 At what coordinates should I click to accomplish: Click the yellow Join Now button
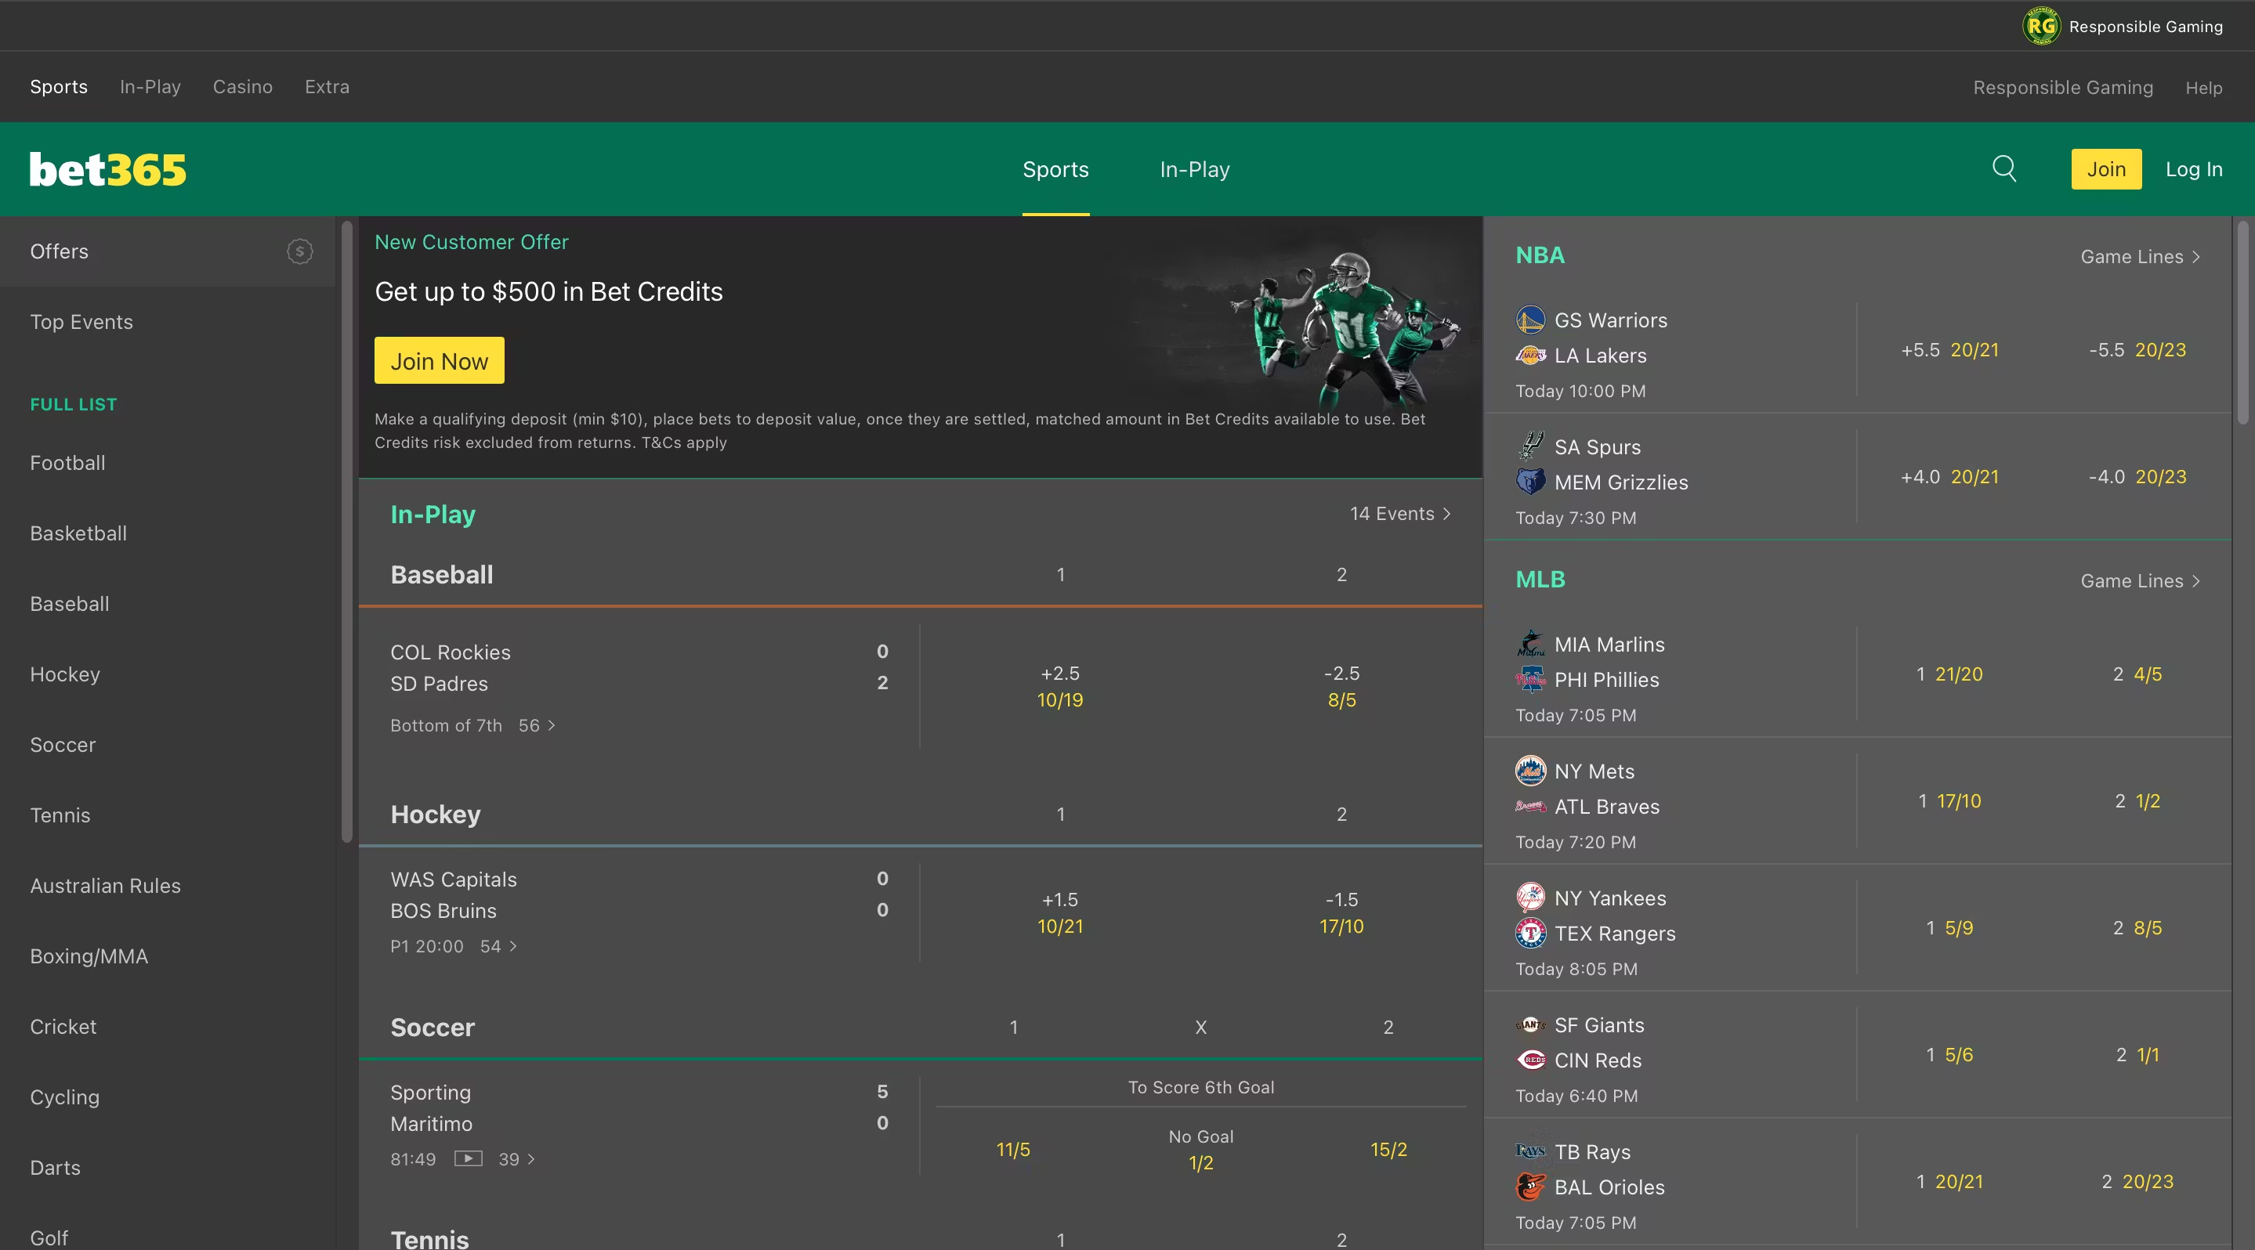[439, 360]
